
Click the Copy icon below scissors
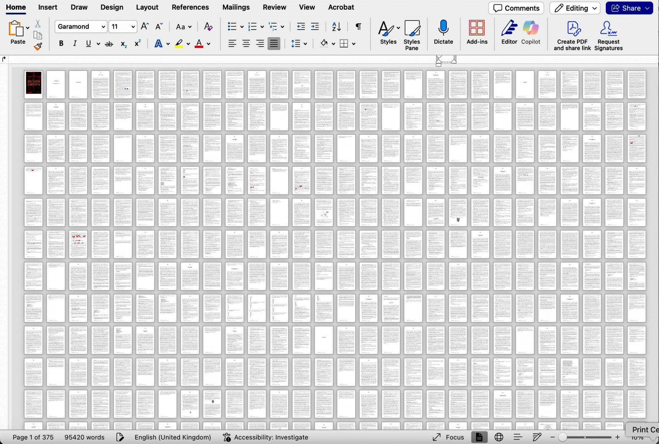[38, 36]
